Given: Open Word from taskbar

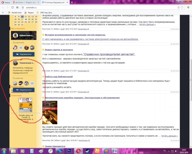Looking at the screenshot, I should (115, 151).
